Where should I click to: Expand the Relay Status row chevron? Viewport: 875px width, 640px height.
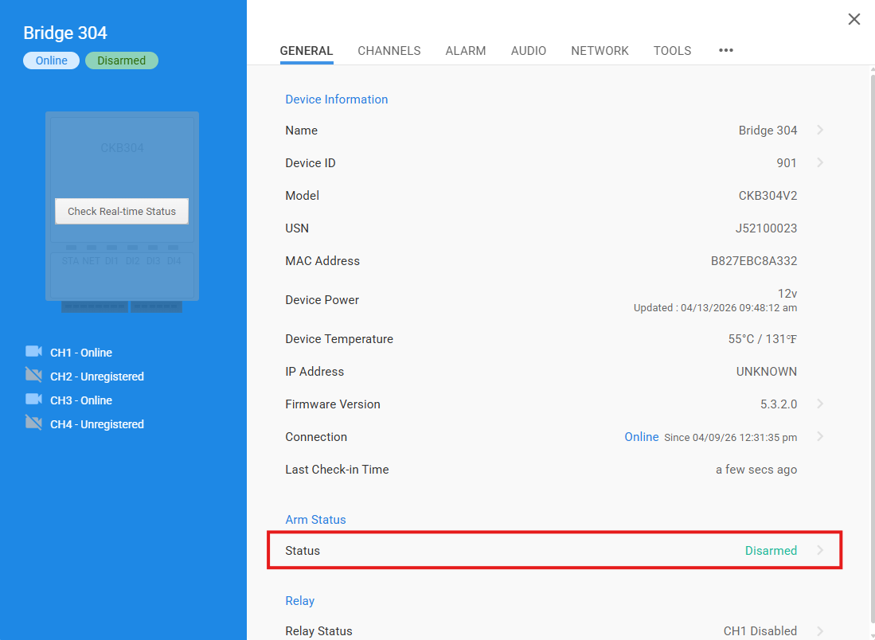820,630
